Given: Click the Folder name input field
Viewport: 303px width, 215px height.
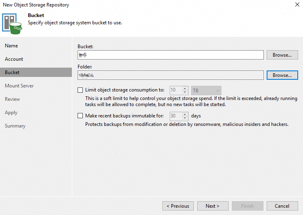Looking at the screenshot, I should 170,75.
